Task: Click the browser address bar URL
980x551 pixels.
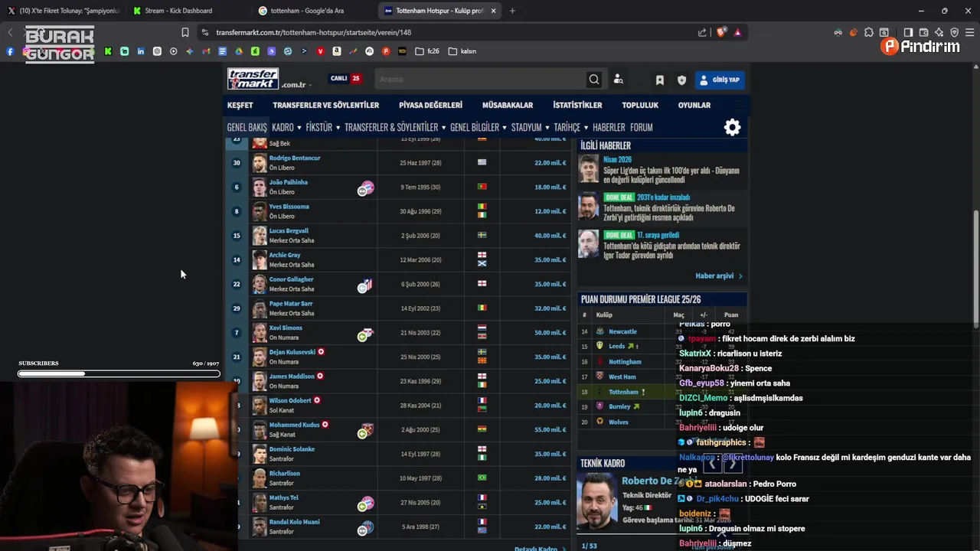Action: (314, 32)
